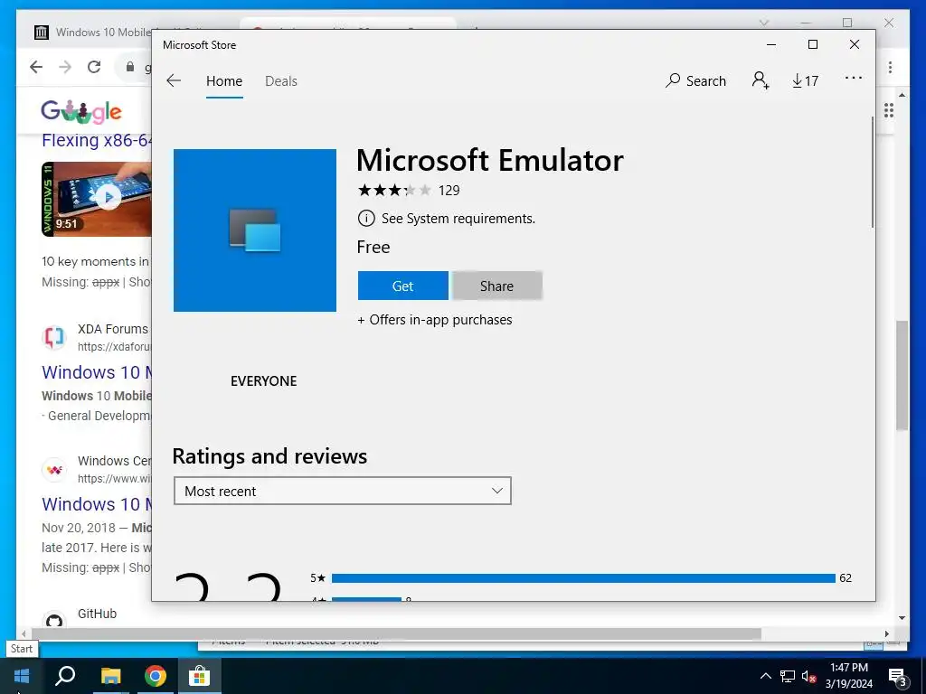Image resolution: width=926 pixels, height=694 pixels.
Task: Click the Get button
Action: point(402,286)
